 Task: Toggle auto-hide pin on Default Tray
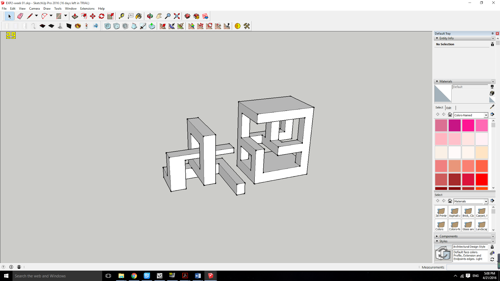coord(492,33)
